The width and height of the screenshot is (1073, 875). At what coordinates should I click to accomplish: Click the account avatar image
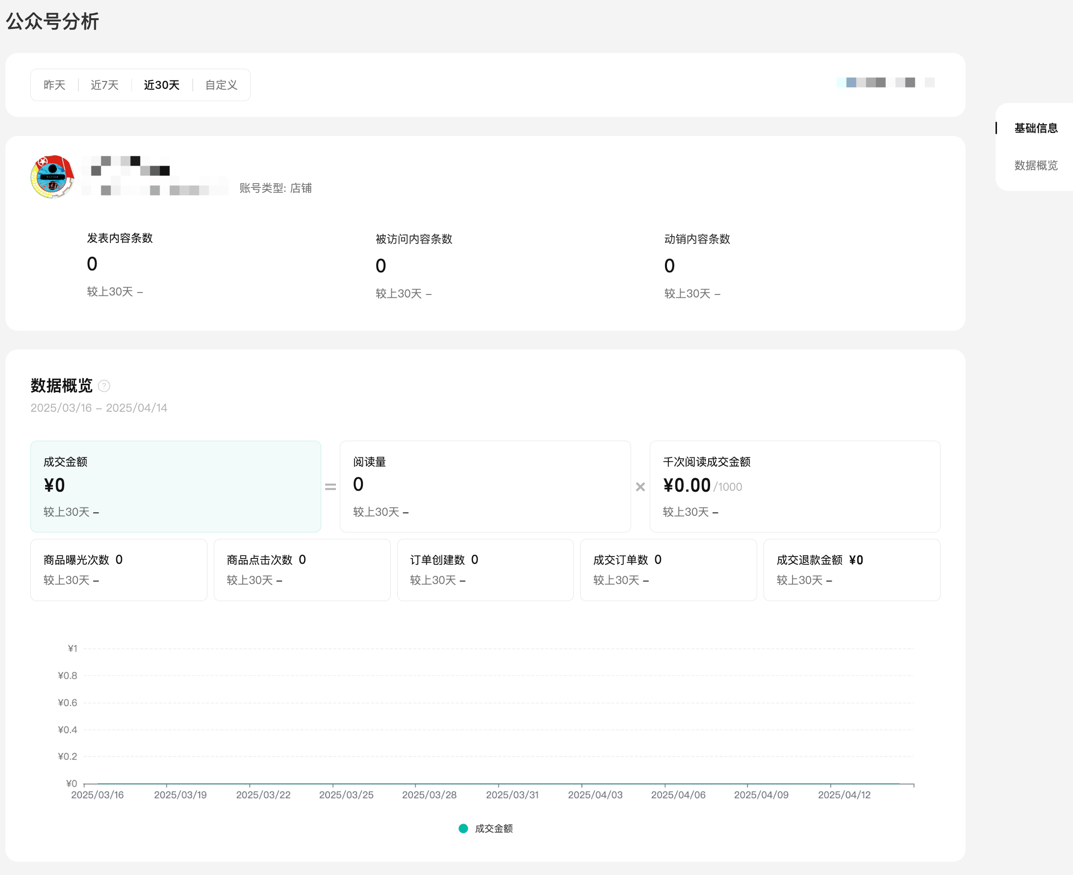[x=52, y=177]
